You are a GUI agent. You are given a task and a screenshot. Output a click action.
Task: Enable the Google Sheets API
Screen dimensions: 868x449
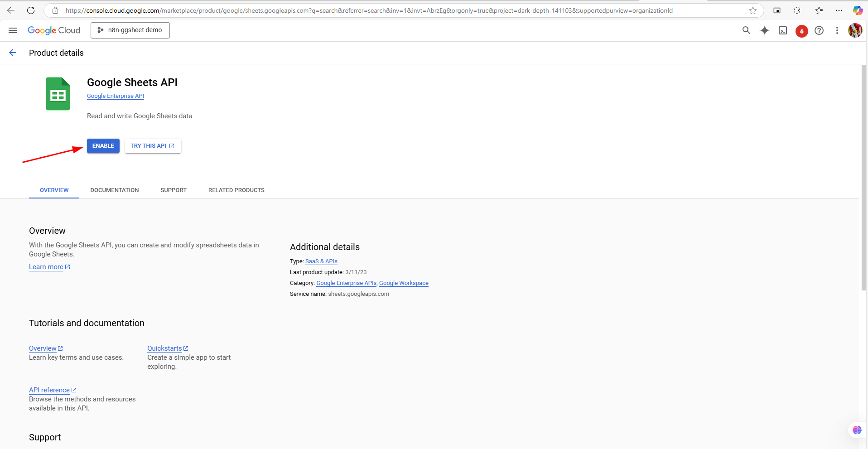[103, 146]
